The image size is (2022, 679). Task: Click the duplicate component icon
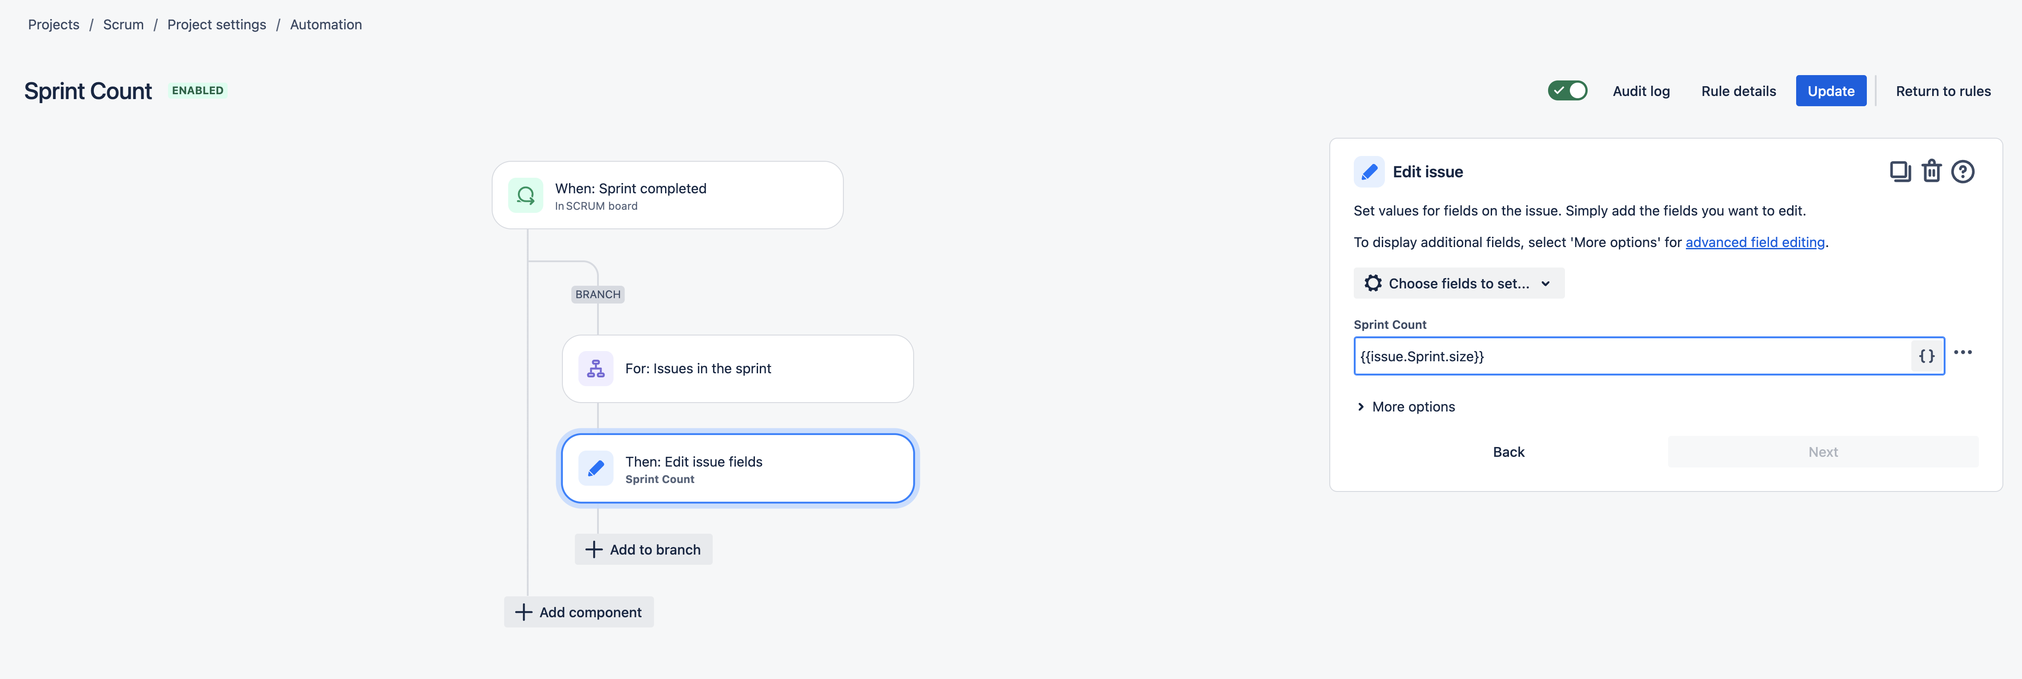tap(1900, 171)
